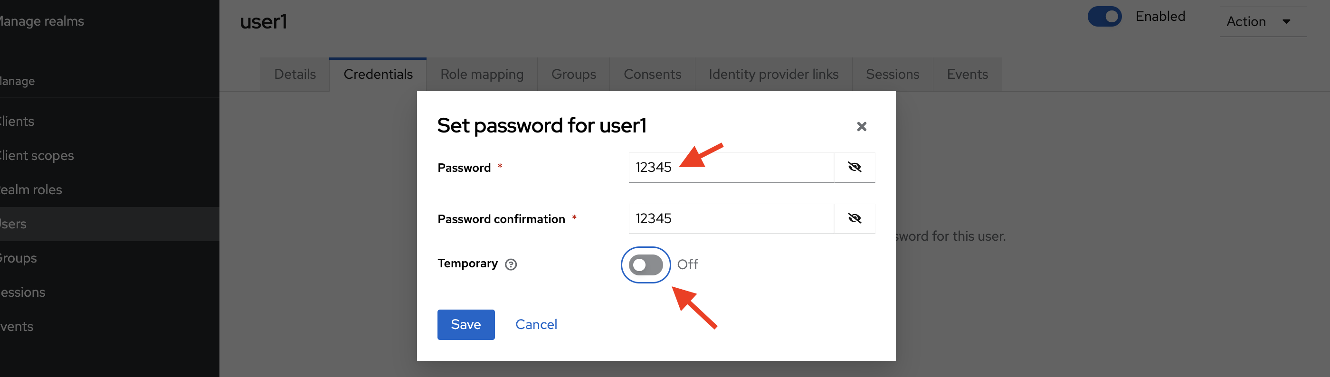Screen dimensions: 1330x377
Task: Switch to the Details tab
Action: (295, 75)
